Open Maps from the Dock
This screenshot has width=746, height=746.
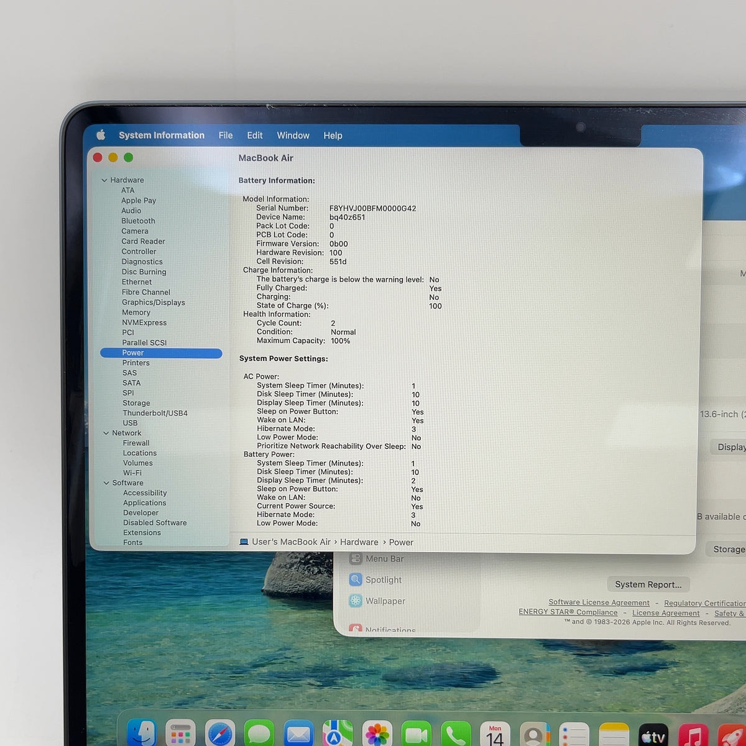(x=338, y=734)
